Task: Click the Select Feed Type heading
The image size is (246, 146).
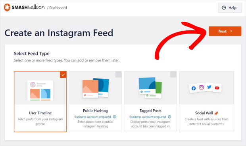Action: (32, 54)
